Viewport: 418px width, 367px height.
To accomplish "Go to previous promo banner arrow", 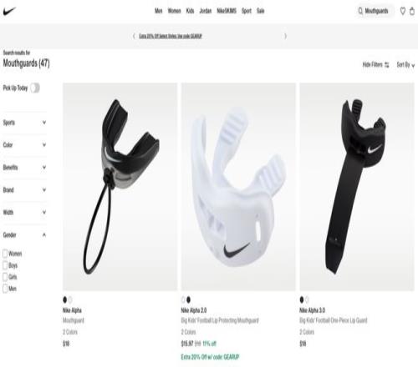I will pyautogui.click(x=134, y=36).
